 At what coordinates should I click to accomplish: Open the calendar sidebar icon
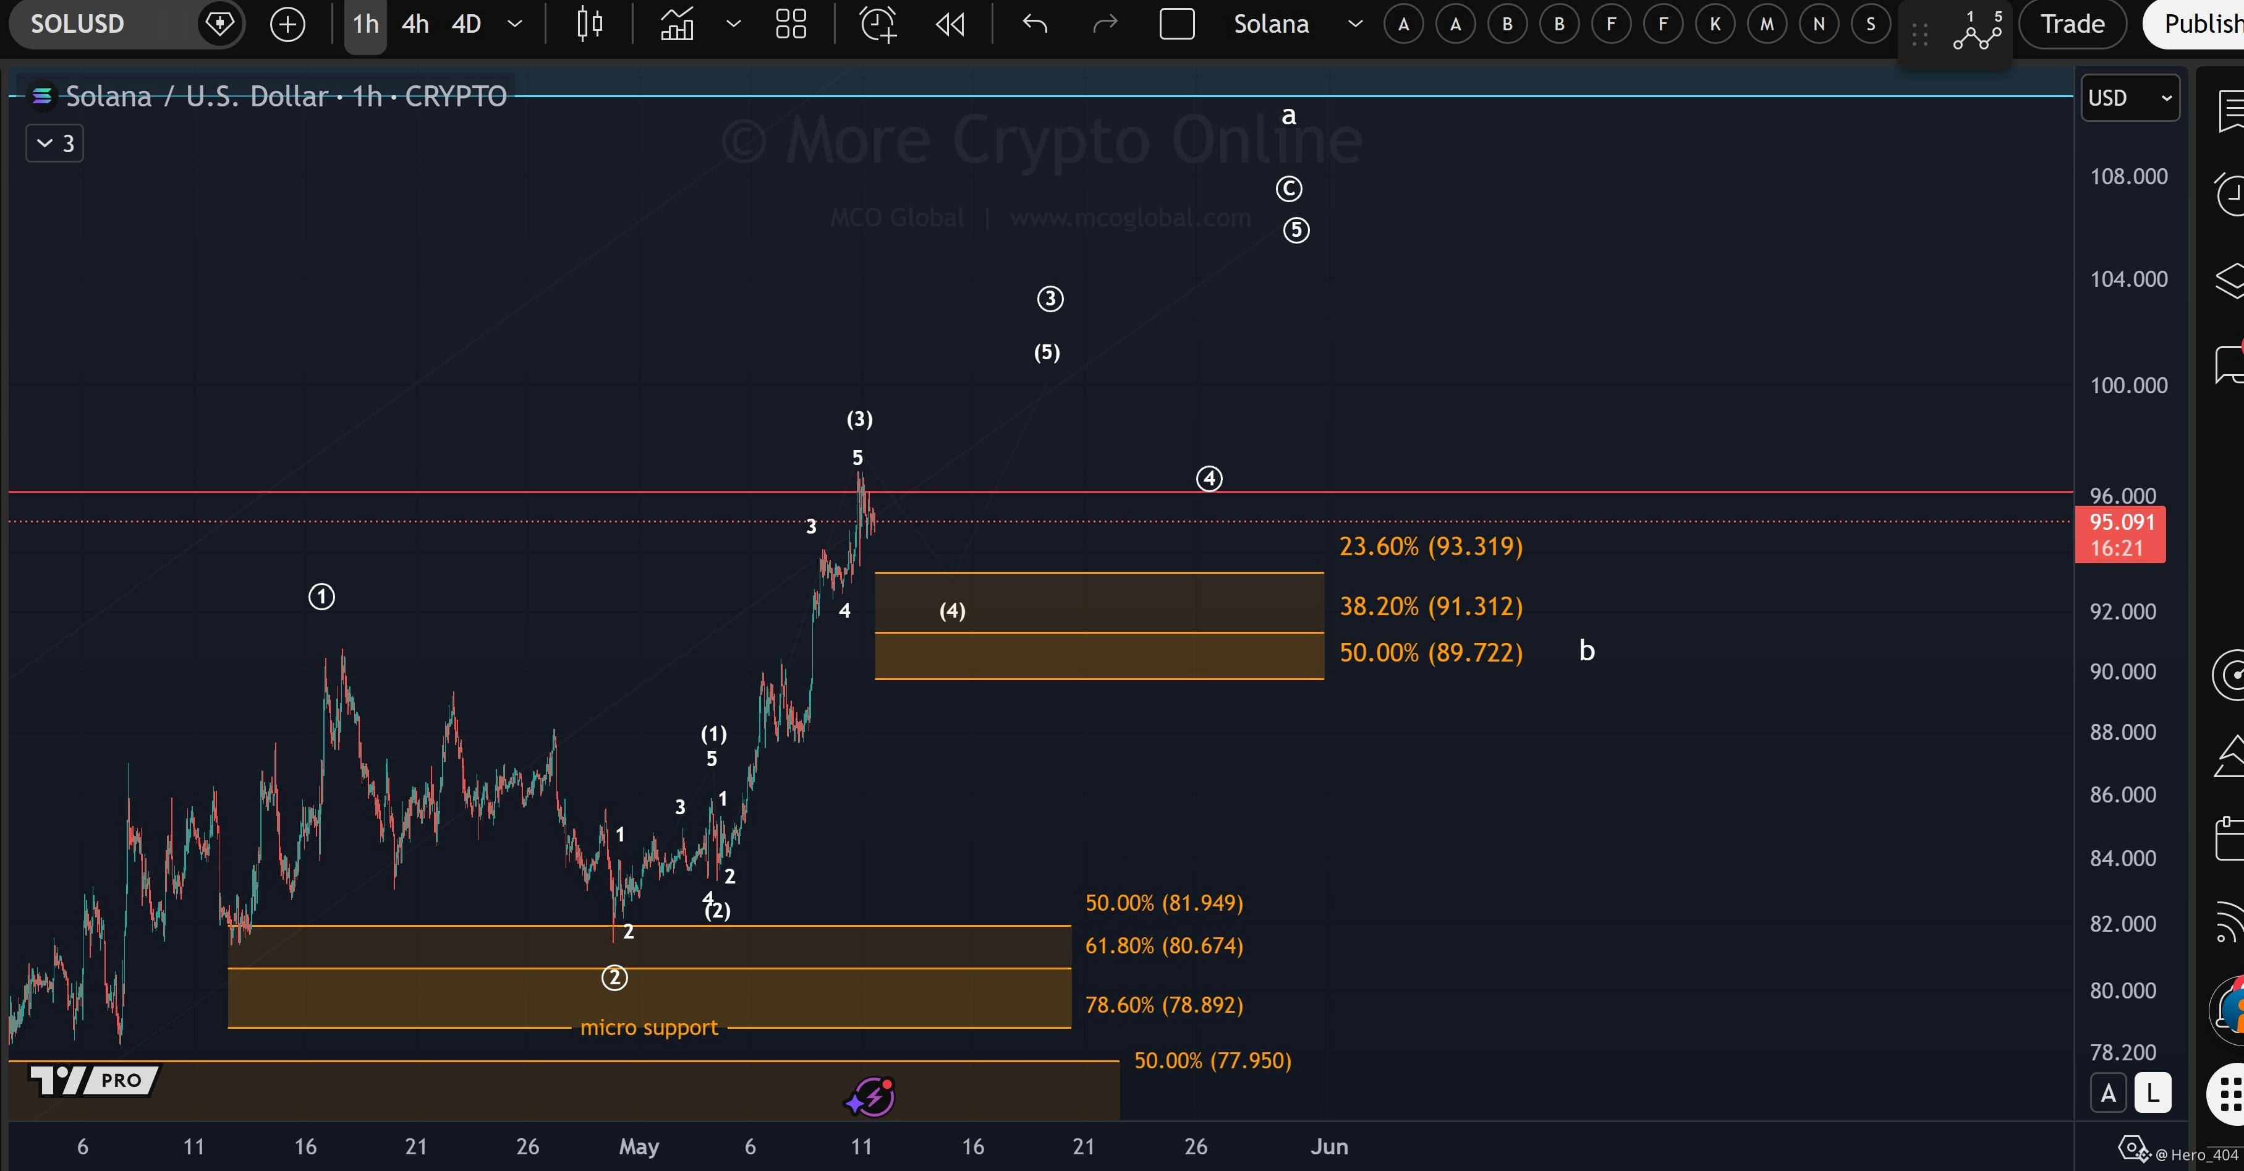pos(2230,838)
